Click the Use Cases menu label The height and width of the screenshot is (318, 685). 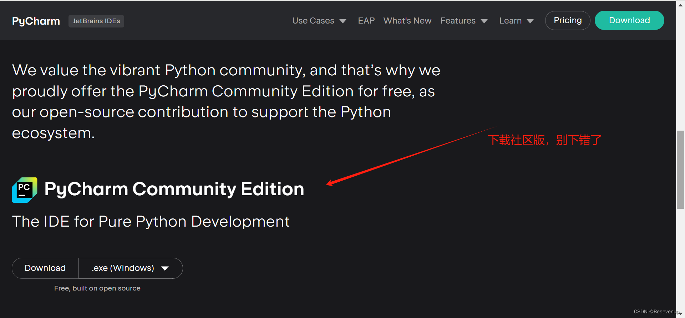coord(313,21)
